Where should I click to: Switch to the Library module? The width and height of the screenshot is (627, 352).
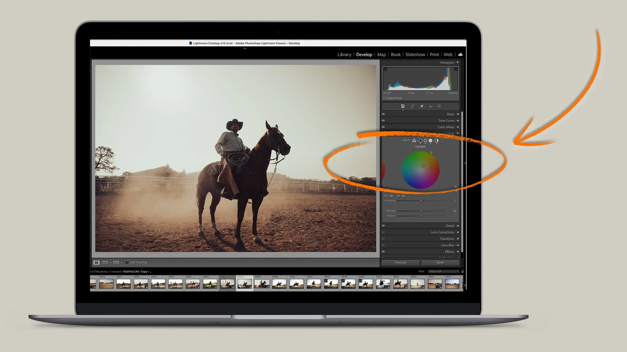(344, 54)
